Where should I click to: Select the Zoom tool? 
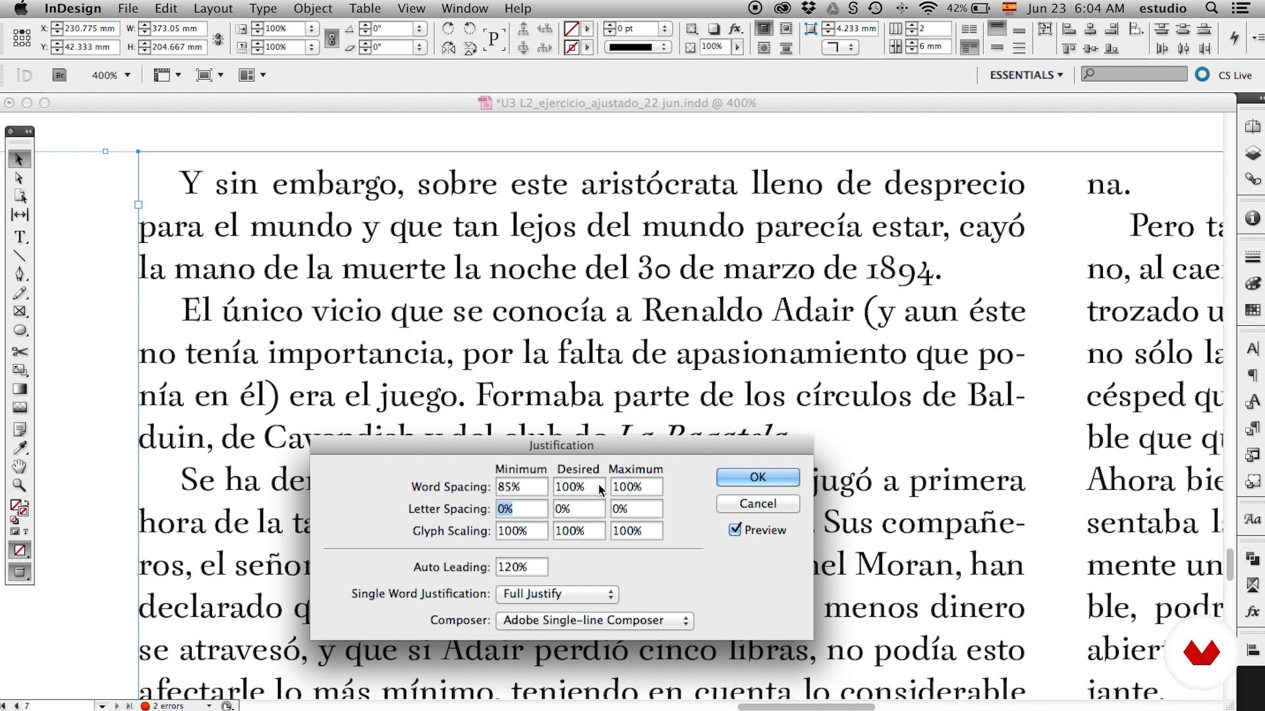pos(20,486)
